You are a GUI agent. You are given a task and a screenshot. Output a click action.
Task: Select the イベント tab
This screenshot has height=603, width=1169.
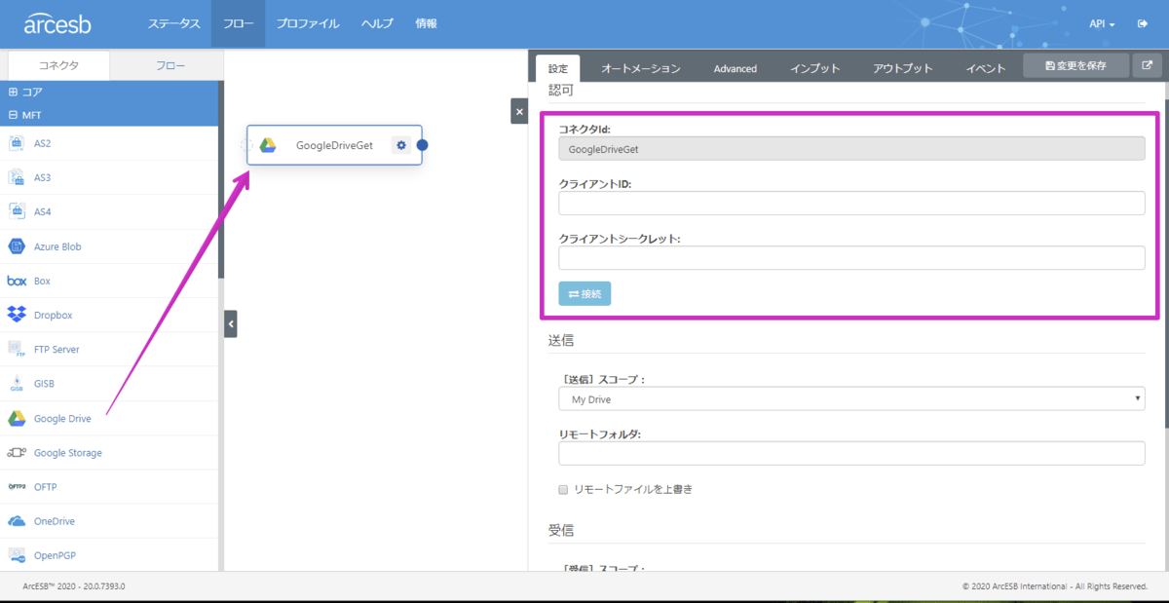(x=986, y=68)
